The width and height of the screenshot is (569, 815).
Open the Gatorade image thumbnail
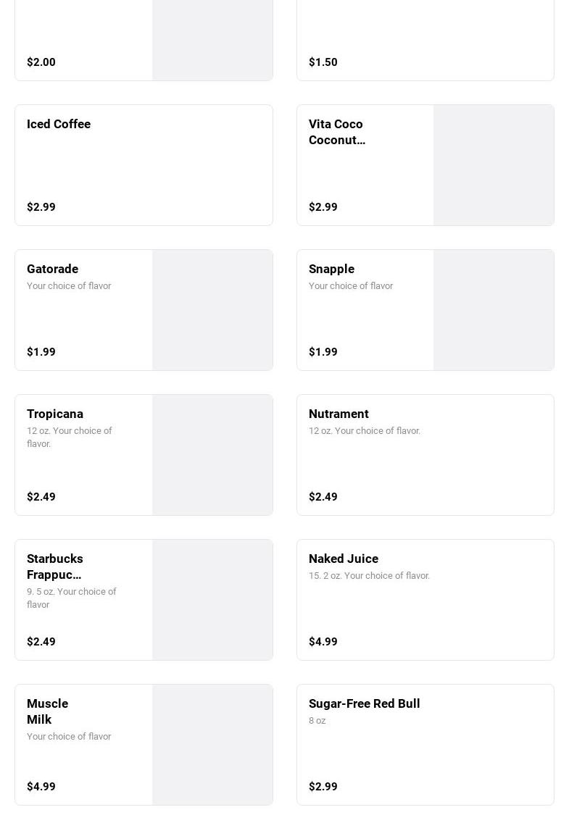(212, 310)
